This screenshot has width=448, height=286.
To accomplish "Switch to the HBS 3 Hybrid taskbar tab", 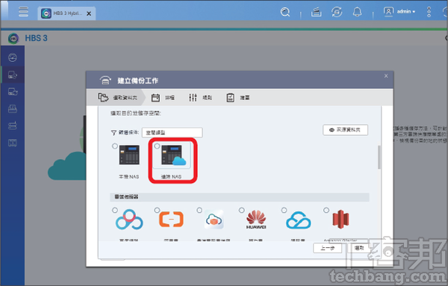I will click(x=67, y=13).
